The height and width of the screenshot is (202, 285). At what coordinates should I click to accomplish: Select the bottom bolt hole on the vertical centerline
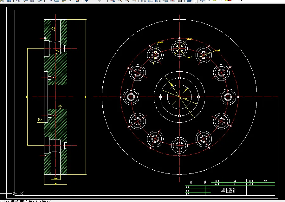point(179,145)
